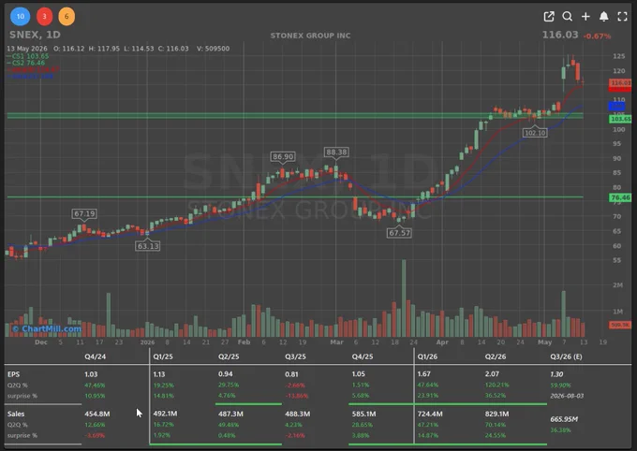Click the red circle badge showing 3
The width and height of the screenshot is (637, 451).
click(44, 17)
